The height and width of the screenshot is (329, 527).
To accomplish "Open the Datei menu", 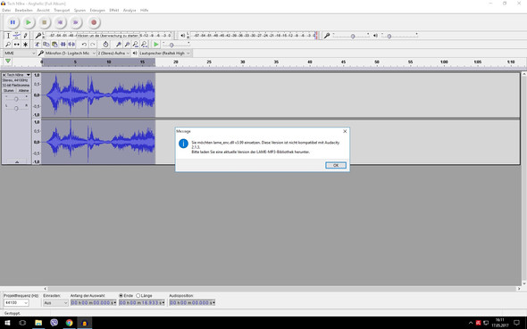I will coord(6,11).
